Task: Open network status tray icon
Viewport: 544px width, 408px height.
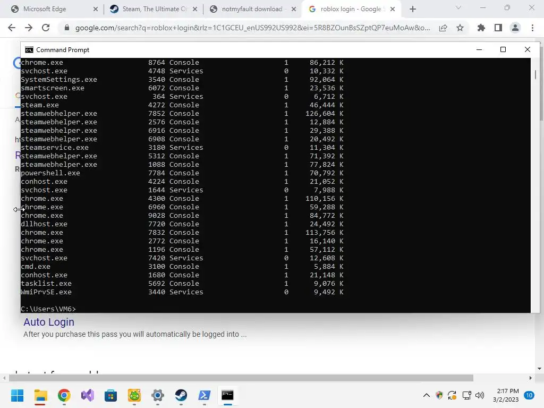Action: coord(466,395)
